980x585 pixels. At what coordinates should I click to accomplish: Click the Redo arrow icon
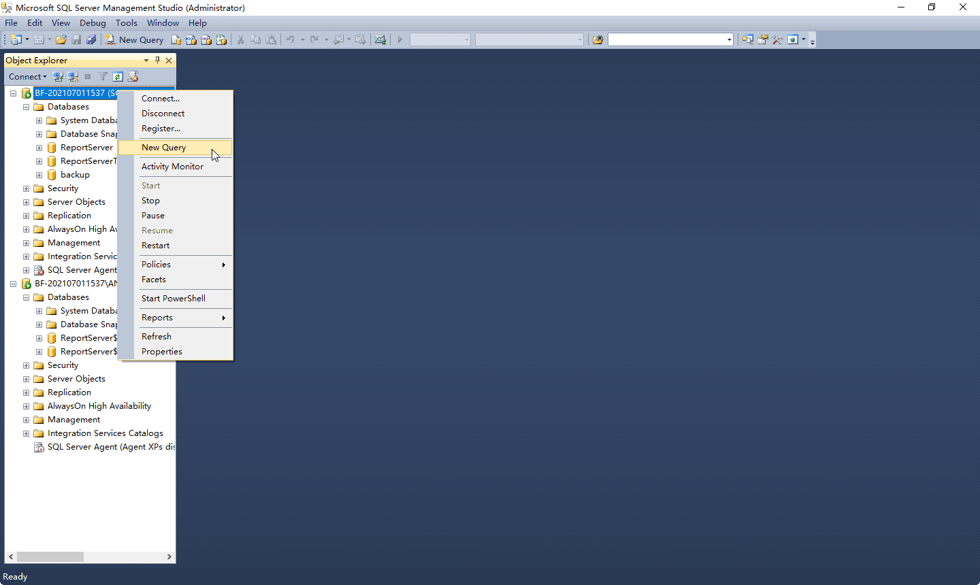coord(314,39)
